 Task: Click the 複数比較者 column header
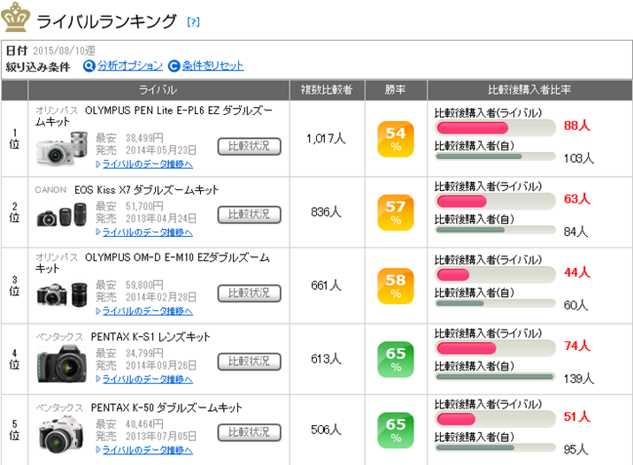click(327, 90)
